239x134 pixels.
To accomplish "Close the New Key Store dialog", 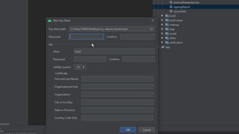I will (153, 20).
